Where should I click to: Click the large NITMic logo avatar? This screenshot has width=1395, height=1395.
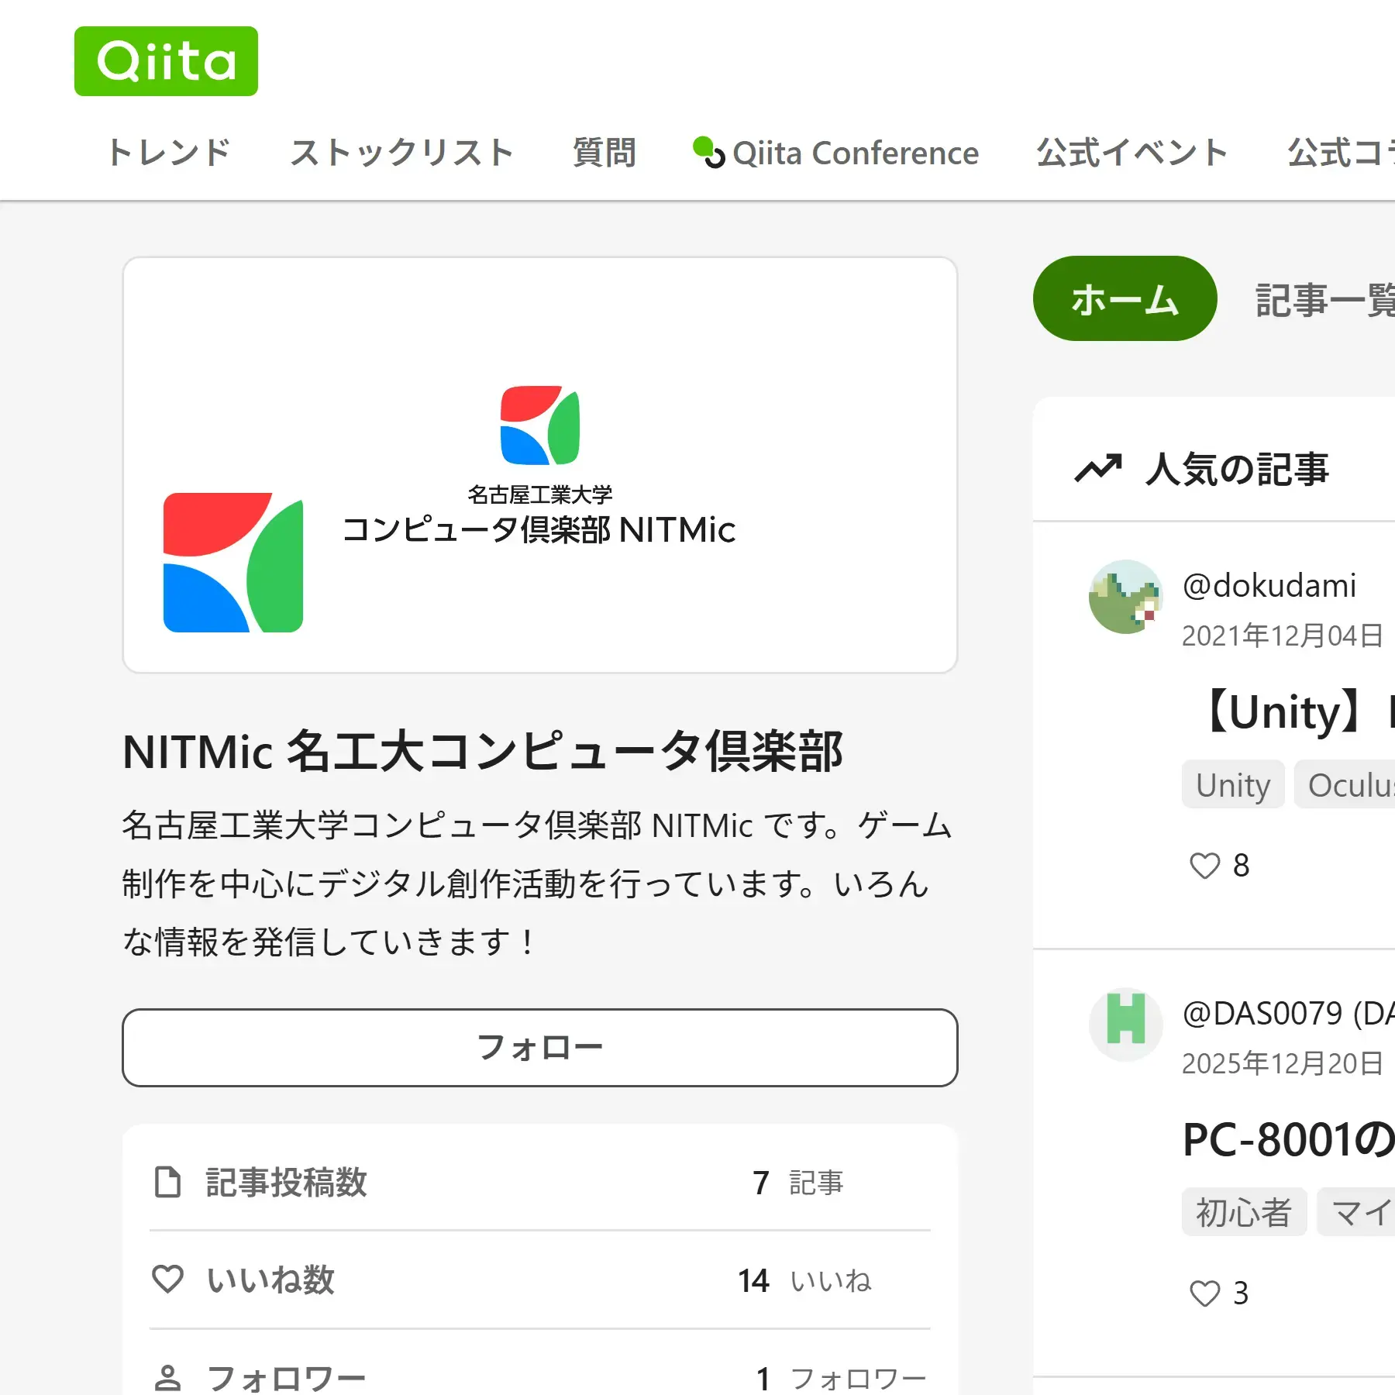click(233, 563)
